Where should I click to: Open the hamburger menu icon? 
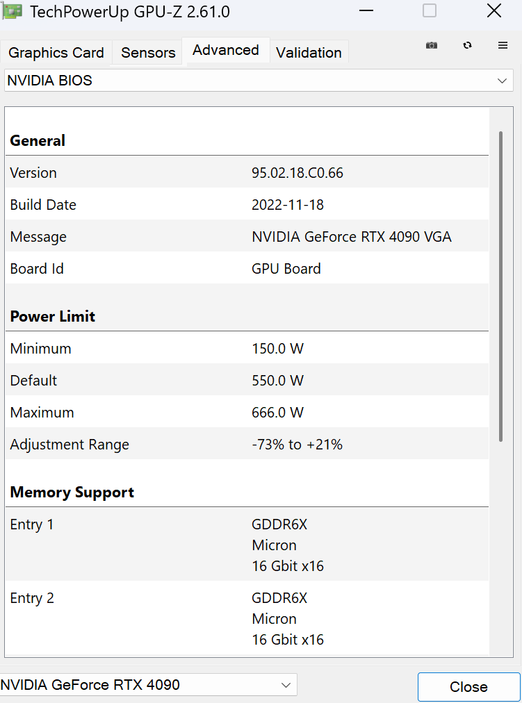click(x=503, y=45)
